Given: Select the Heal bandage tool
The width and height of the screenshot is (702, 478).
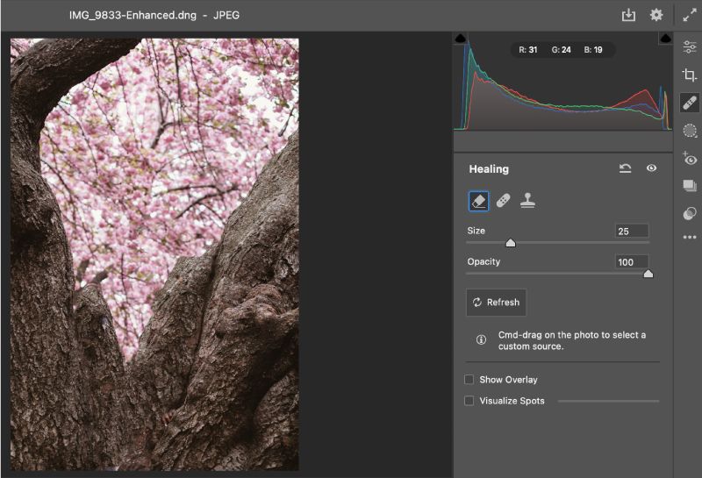Looking at the screenshot, I should click(x=503, y=201).
